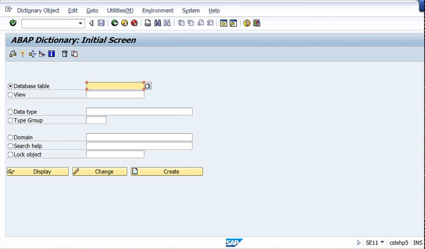Click the yellow Help question mark icon
The width and height of the screenshot is (425, 249).
[247, 23]
